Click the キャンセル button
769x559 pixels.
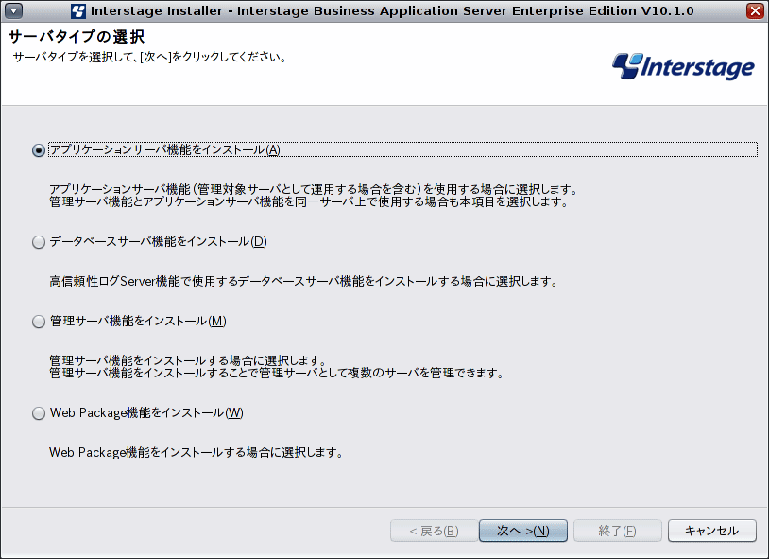coord(712,531)
